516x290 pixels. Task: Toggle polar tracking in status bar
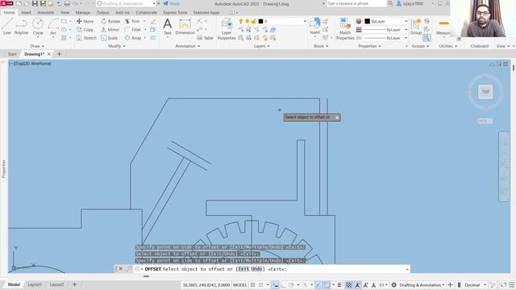click(291, 284)
